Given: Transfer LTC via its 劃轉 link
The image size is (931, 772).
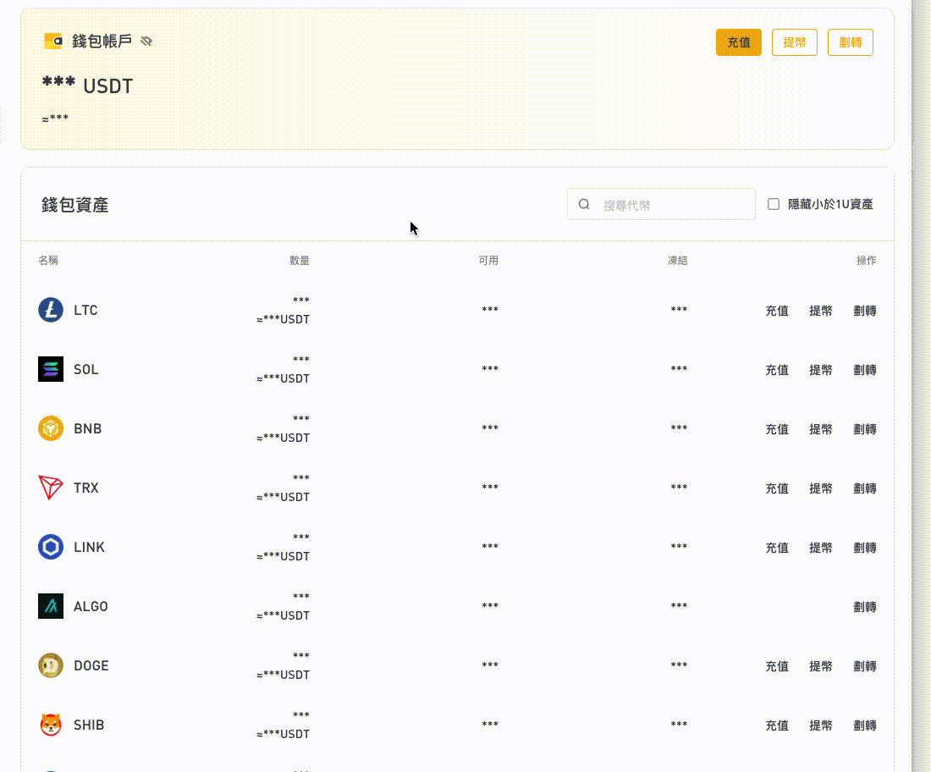Looking at the screenshot, I should click(864, 311).
